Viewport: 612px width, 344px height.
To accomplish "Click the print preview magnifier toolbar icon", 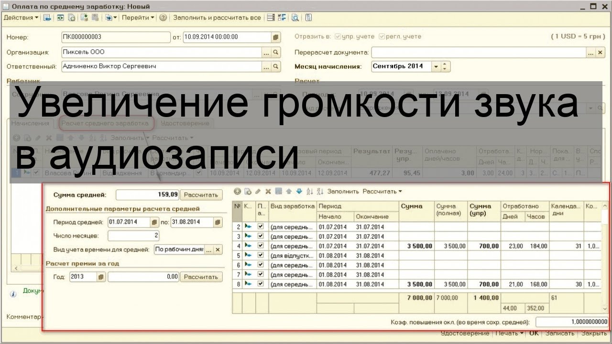I will click(295, 18).
